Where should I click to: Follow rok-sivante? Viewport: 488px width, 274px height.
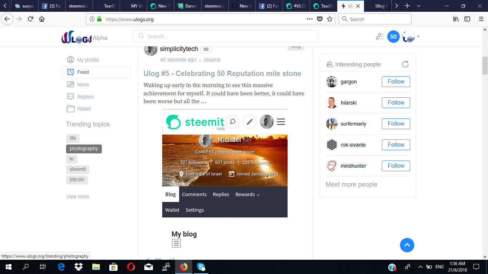click(x=396, y=145)
